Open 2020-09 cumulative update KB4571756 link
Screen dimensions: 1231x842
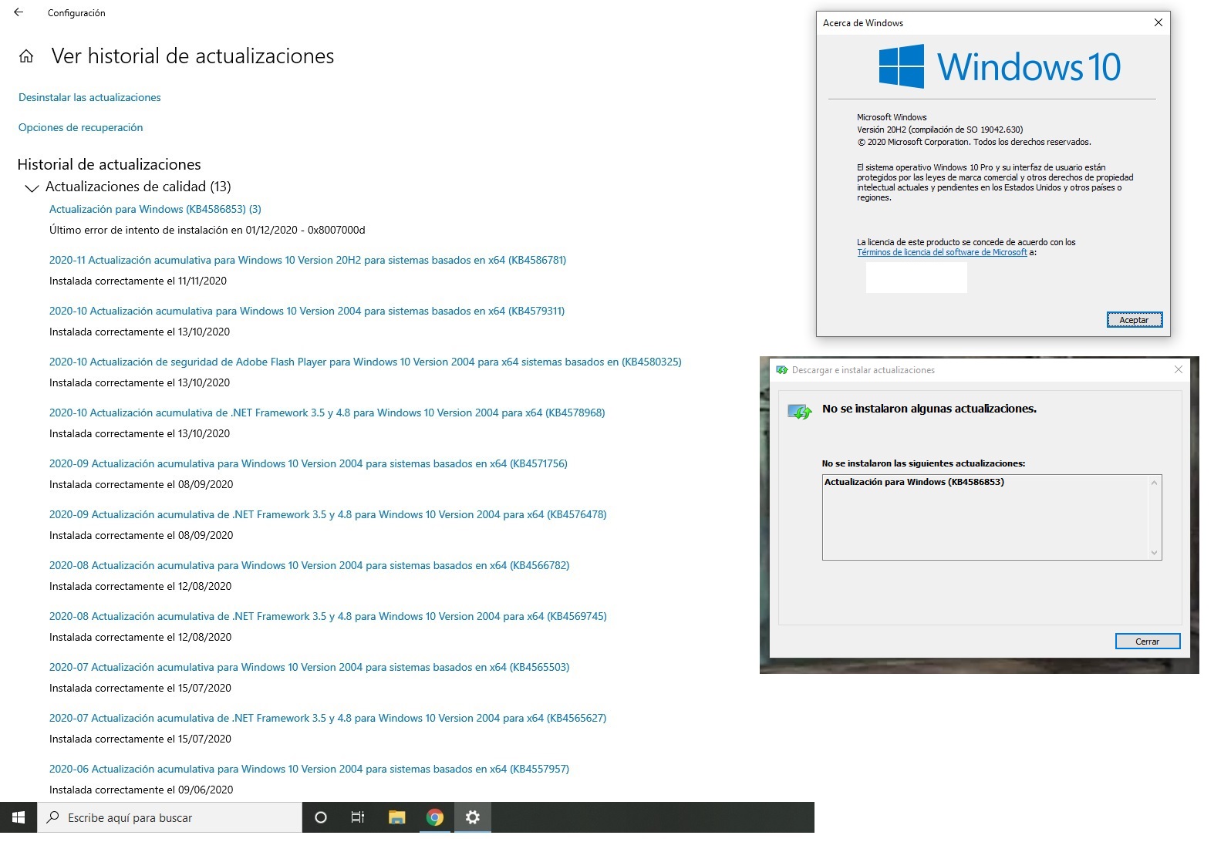[x=309, y=463]
